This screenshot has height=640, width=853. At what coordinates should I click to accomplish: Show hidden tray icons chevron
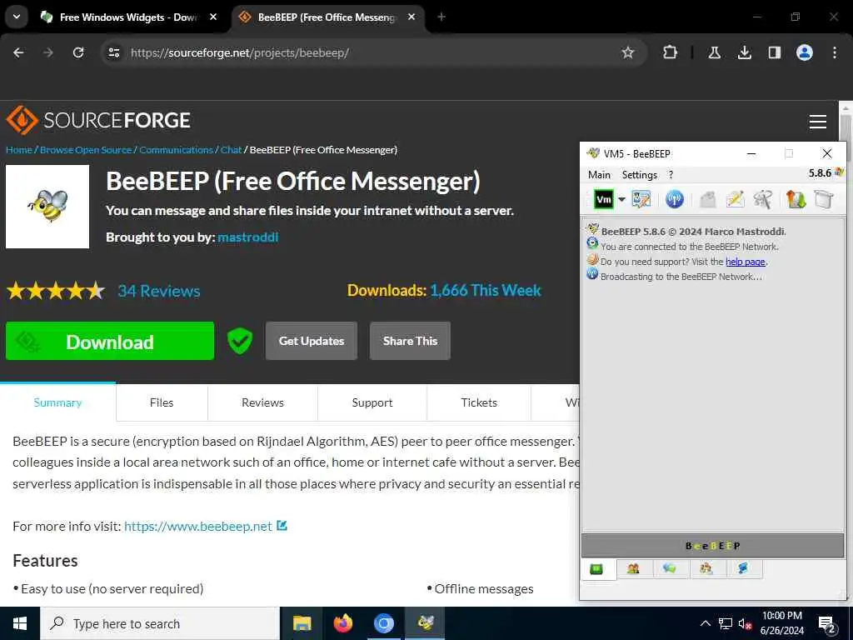(705, 623)
